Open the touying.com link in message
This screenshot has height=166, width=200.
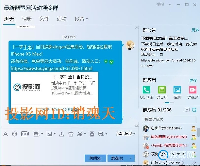pyautogui.click(x=52, y=68)
